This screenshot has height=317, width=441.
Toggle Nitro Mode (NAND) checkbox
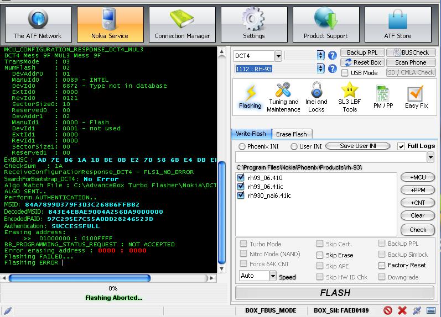click(x=243, y=253)
